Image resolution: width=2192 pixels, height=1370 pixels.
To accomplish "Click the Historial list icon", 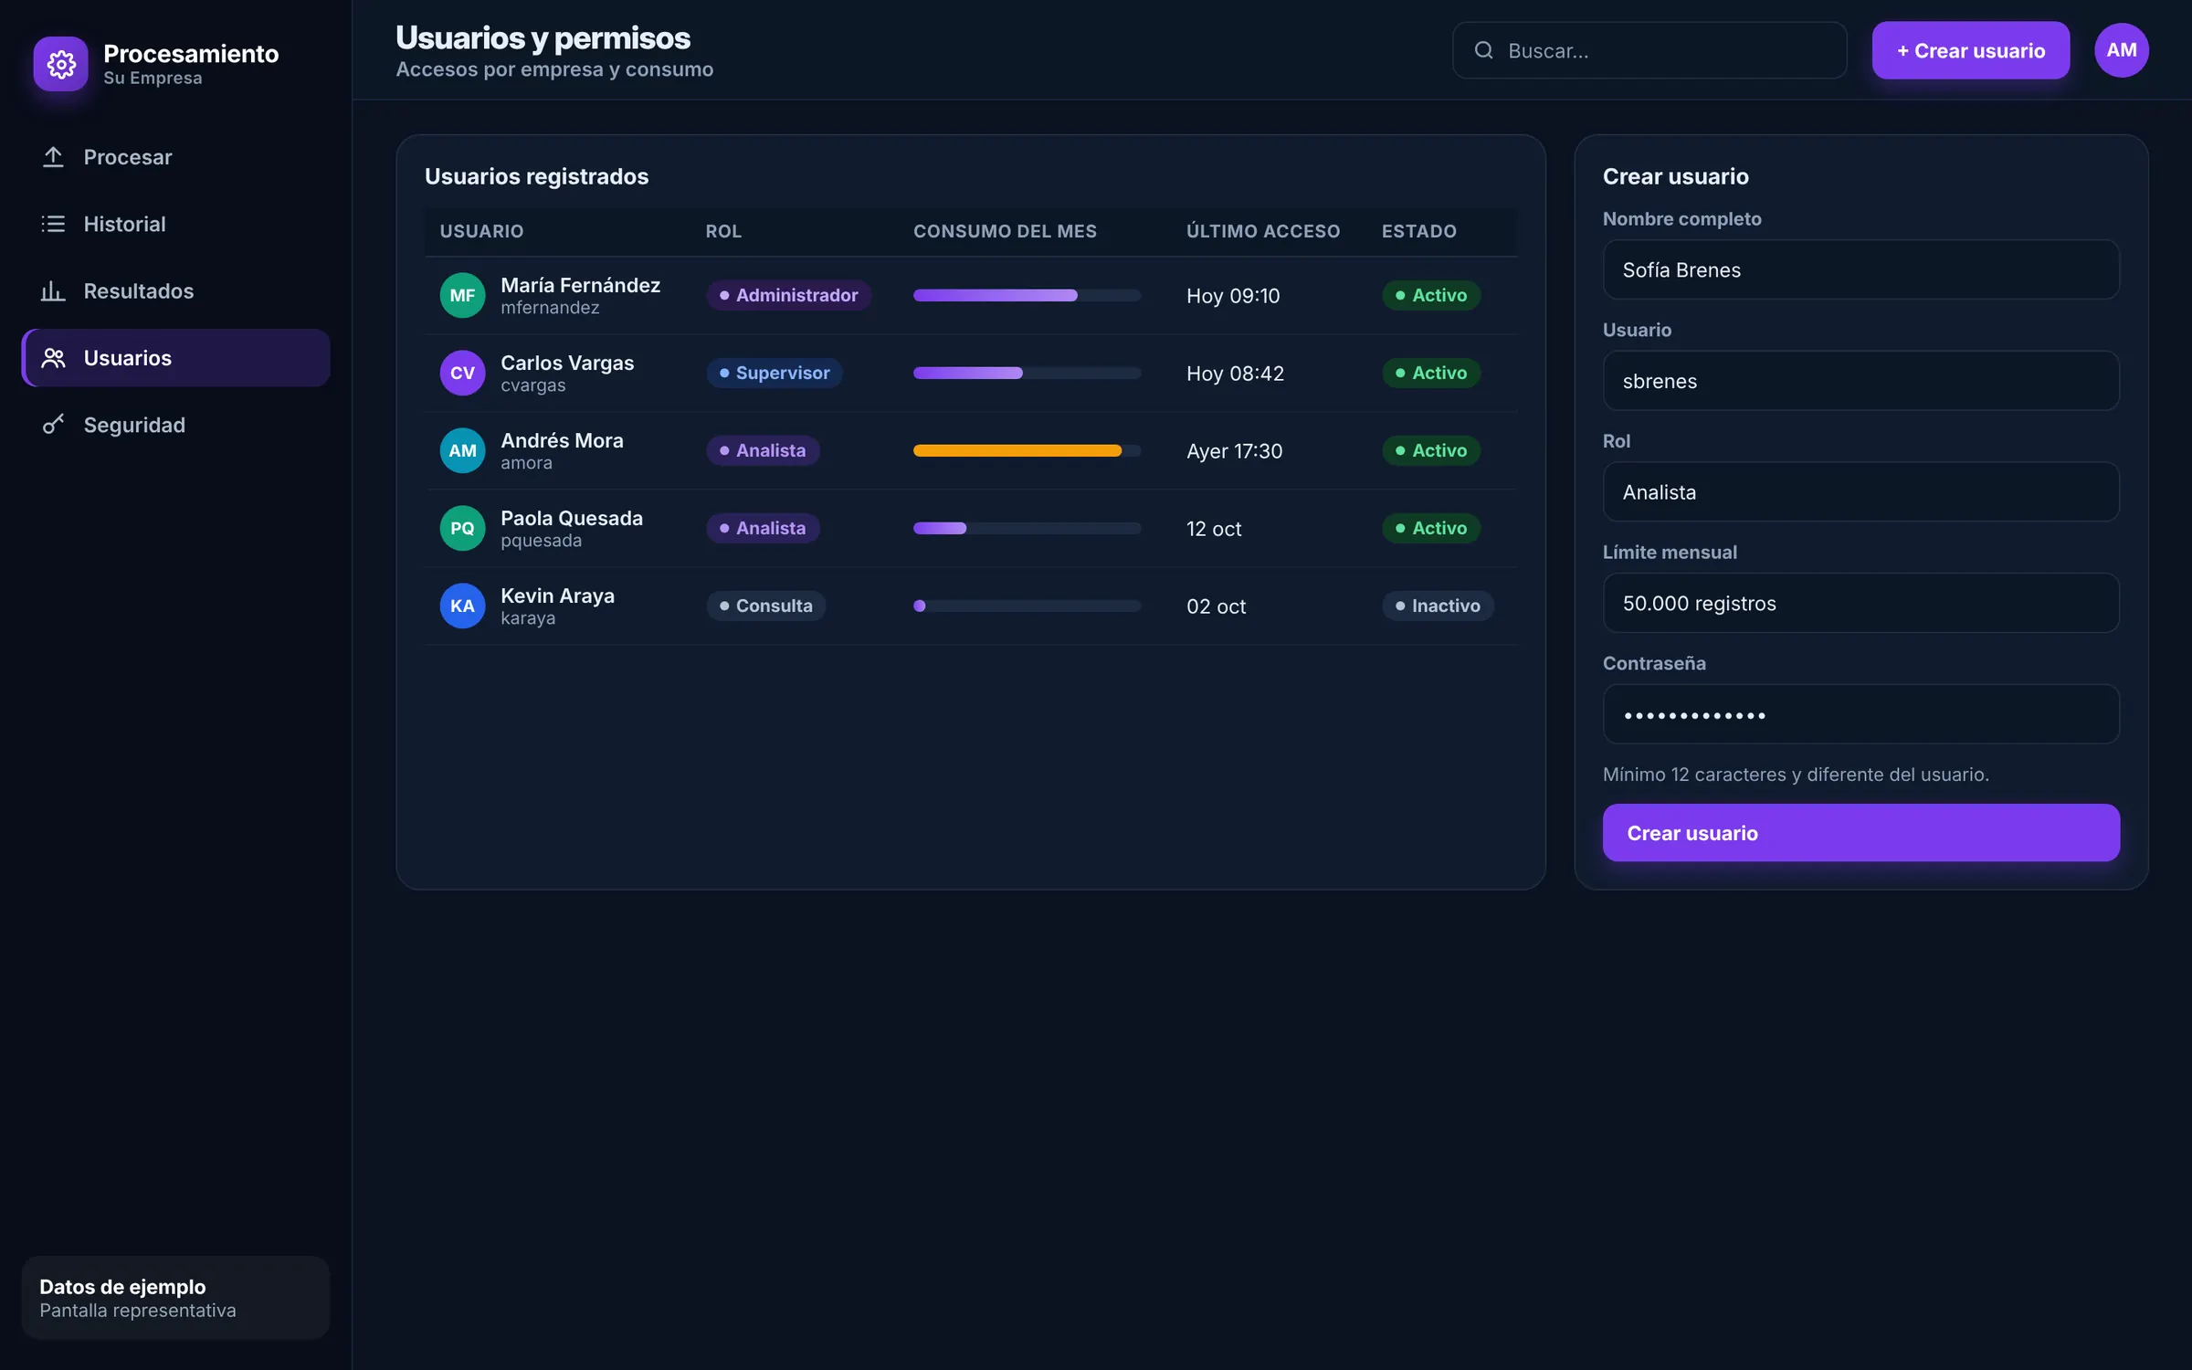I will pyautogui.click(x=53, y=224).
